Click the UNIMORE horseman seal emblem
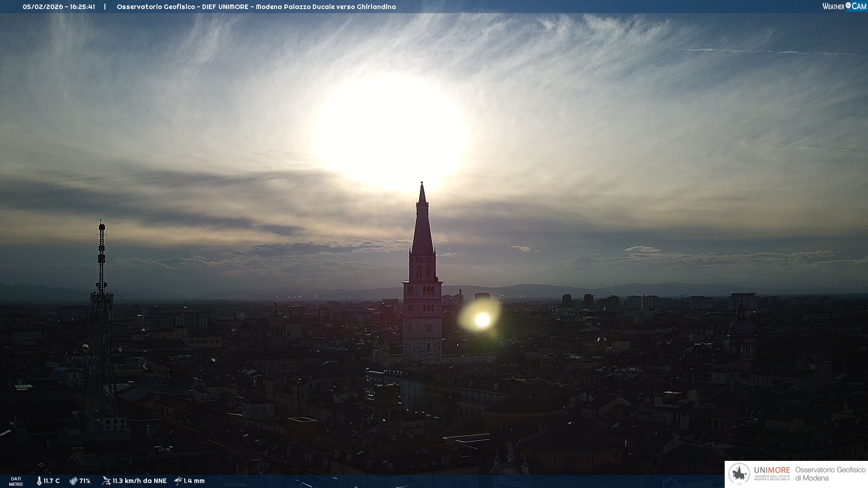Image resolution: width=868 pixels, height=488 pixels. (x=739, y=474)
